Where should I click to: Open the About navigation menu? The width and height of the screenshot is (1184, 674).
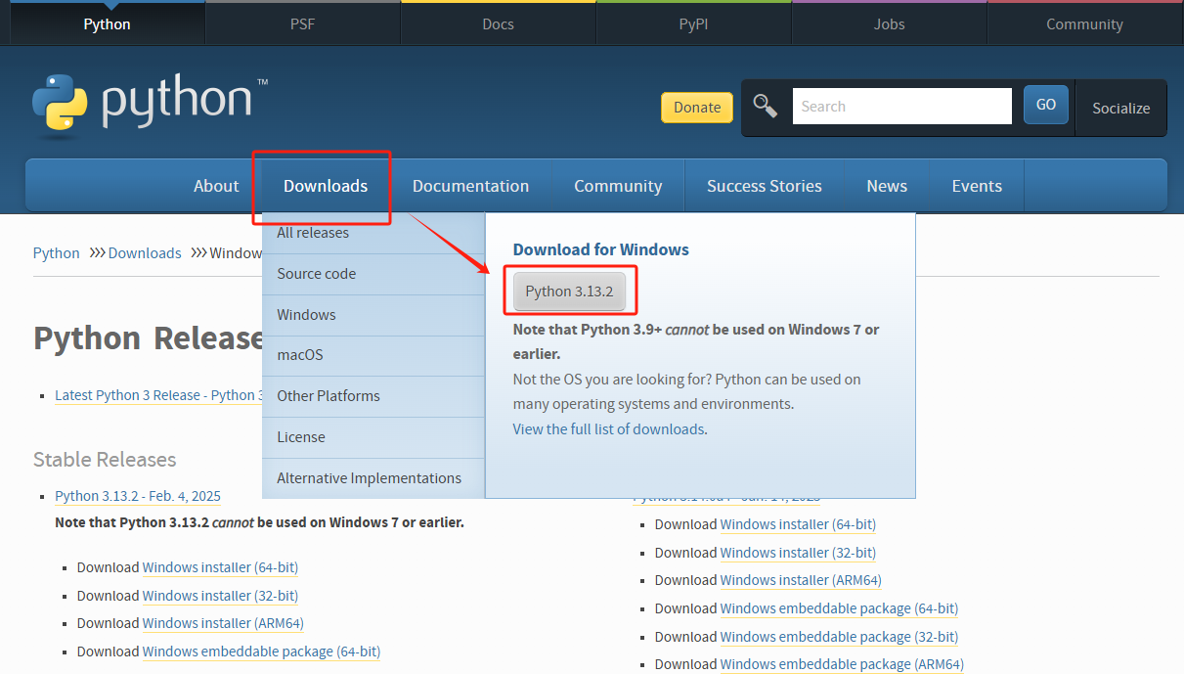[216, 186]
